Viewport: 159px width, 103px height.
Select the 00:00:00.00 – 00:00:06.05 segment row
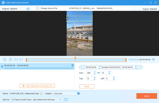pyautogui.click(x=37, y=66)
